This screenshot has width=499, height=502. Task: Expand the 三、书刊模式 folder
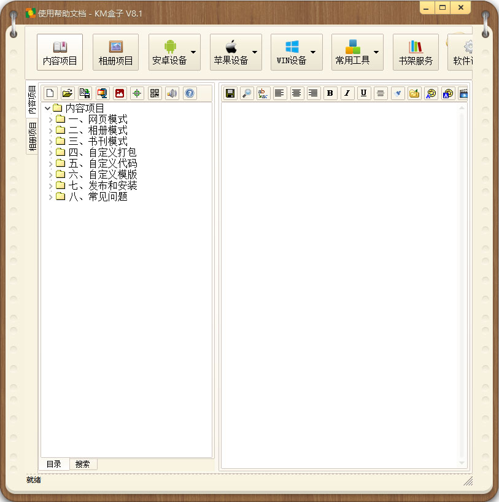tap(50, 142)
